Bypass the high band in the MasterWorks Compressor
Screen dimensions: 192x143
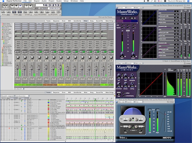tap(133, 27)
